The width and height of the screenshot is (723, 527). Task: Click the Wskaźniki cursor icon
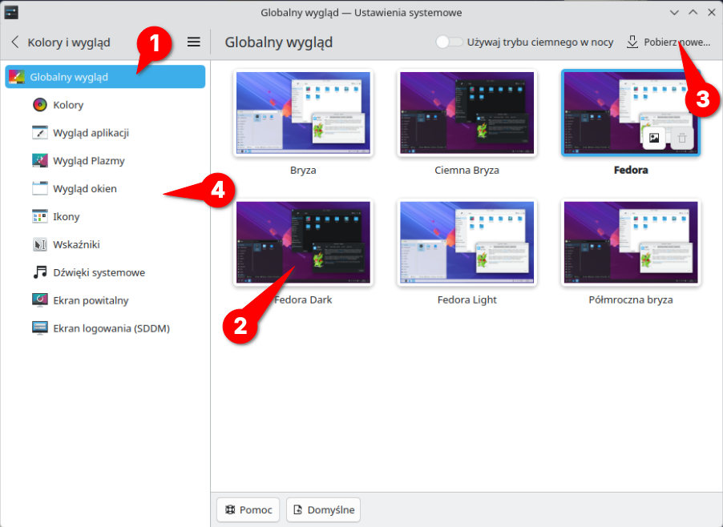[40, 245]
